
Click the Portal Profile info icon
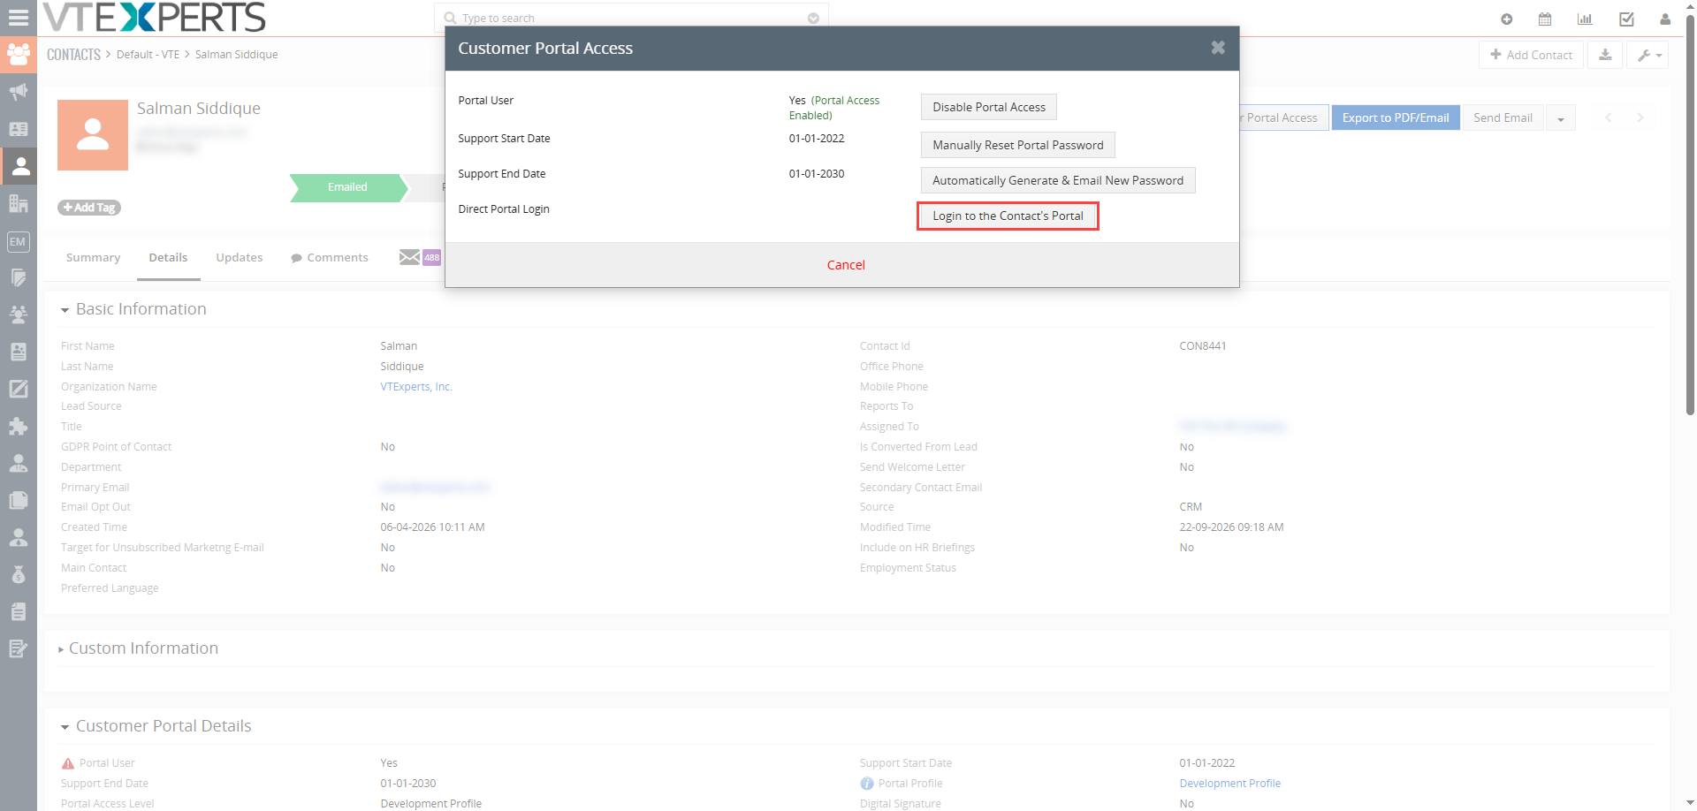867,784
